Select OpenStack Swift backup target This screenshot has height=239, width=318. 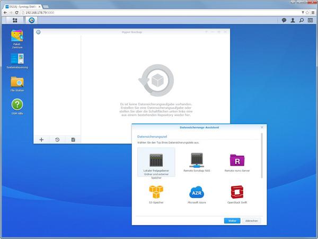pyautogui.click(x=237, y=194)
